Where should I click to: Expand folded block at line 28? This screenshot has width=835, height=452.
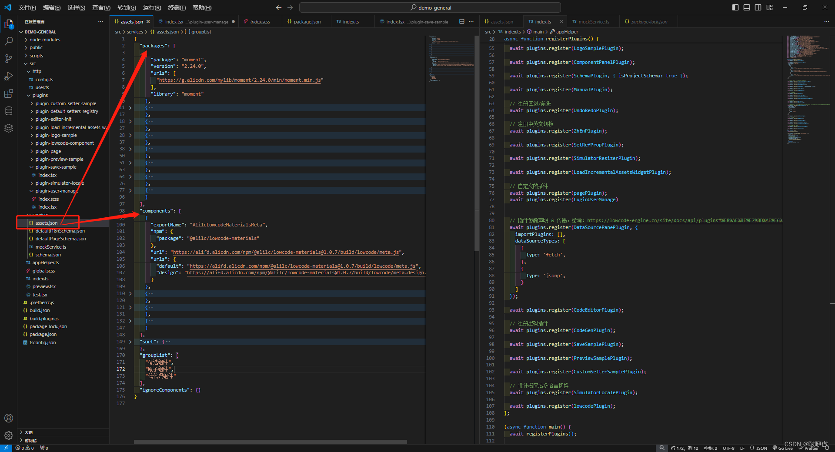(130, 135)
